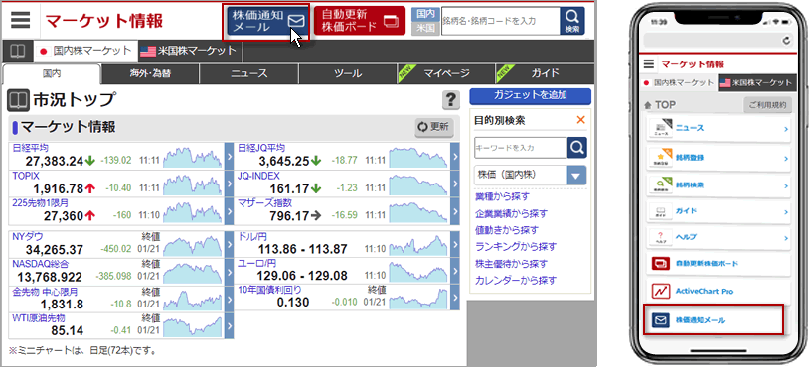Tap the ニュース row chevron on phone
Image resolution: width=809 pixels, height=368 pixels.
coord(786,129)
